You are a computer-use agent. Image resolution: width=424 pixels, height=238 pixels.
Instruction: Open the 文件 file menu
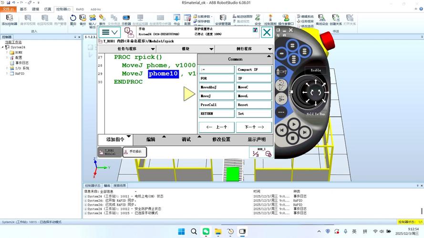(8, 9)
